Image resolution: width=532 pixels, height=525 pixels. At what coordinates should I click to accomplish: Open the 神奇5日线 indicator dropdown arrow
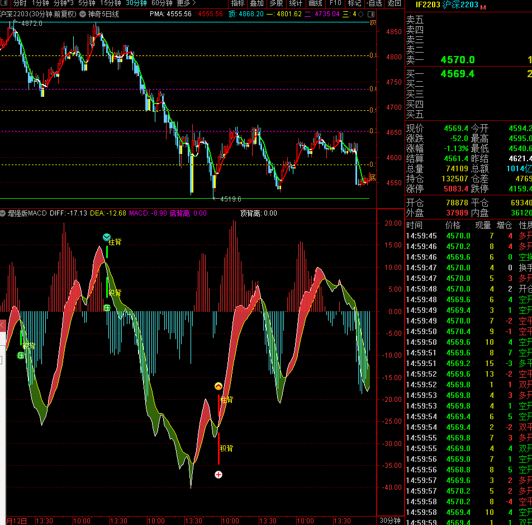click(x=83, y=14)
